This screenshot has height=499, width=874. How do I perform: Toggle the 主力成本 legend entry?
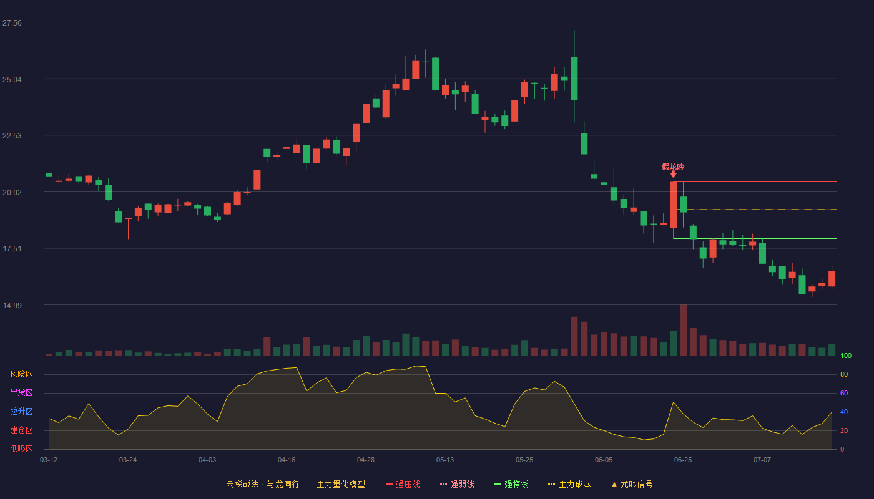[569, 484]
